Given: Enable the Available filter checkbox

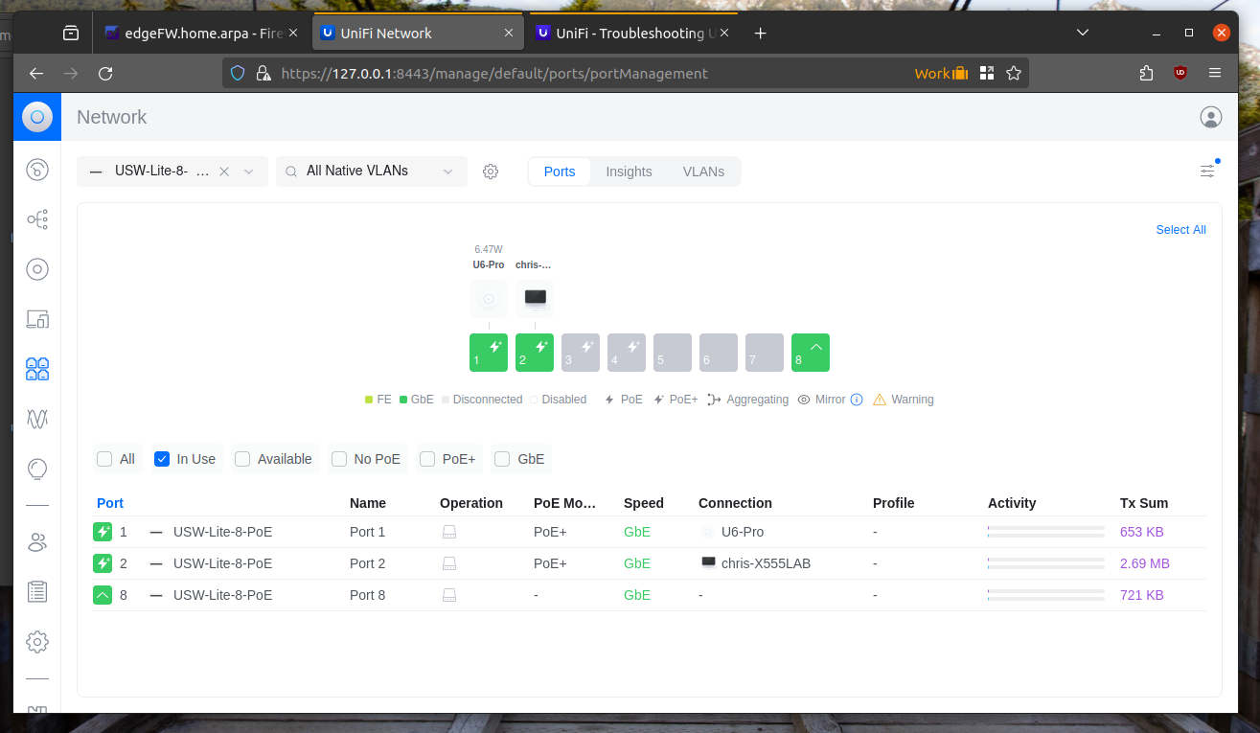Looking at the screenshot, I should point(242,459).
